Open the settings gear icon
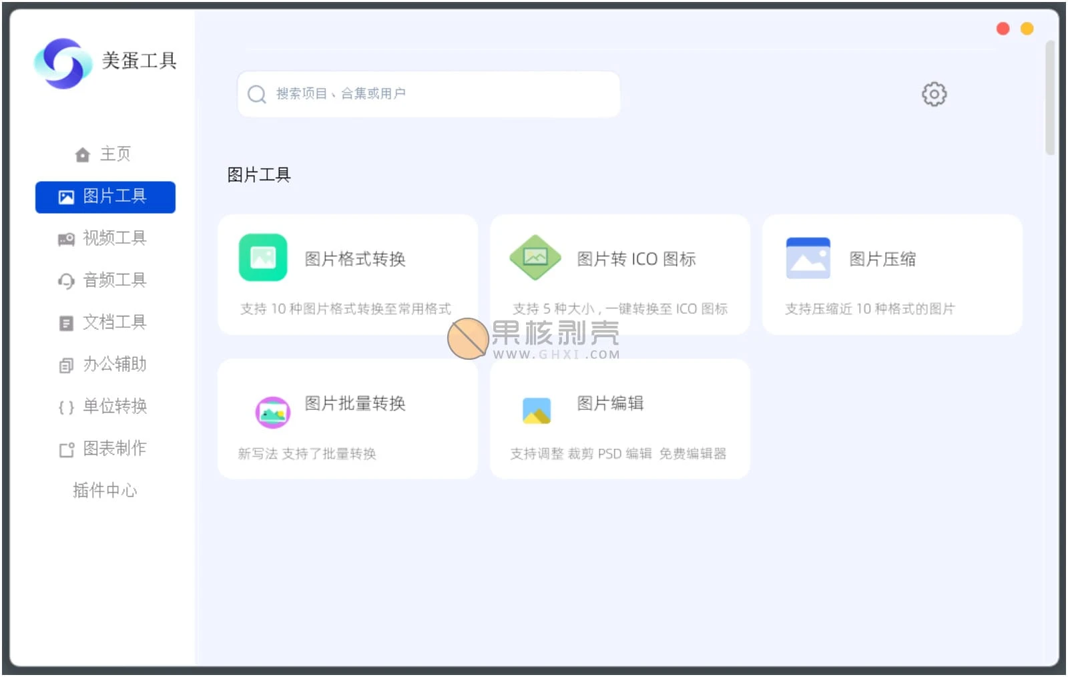The width and height of the screenshot is (1068, 677). 934,94
